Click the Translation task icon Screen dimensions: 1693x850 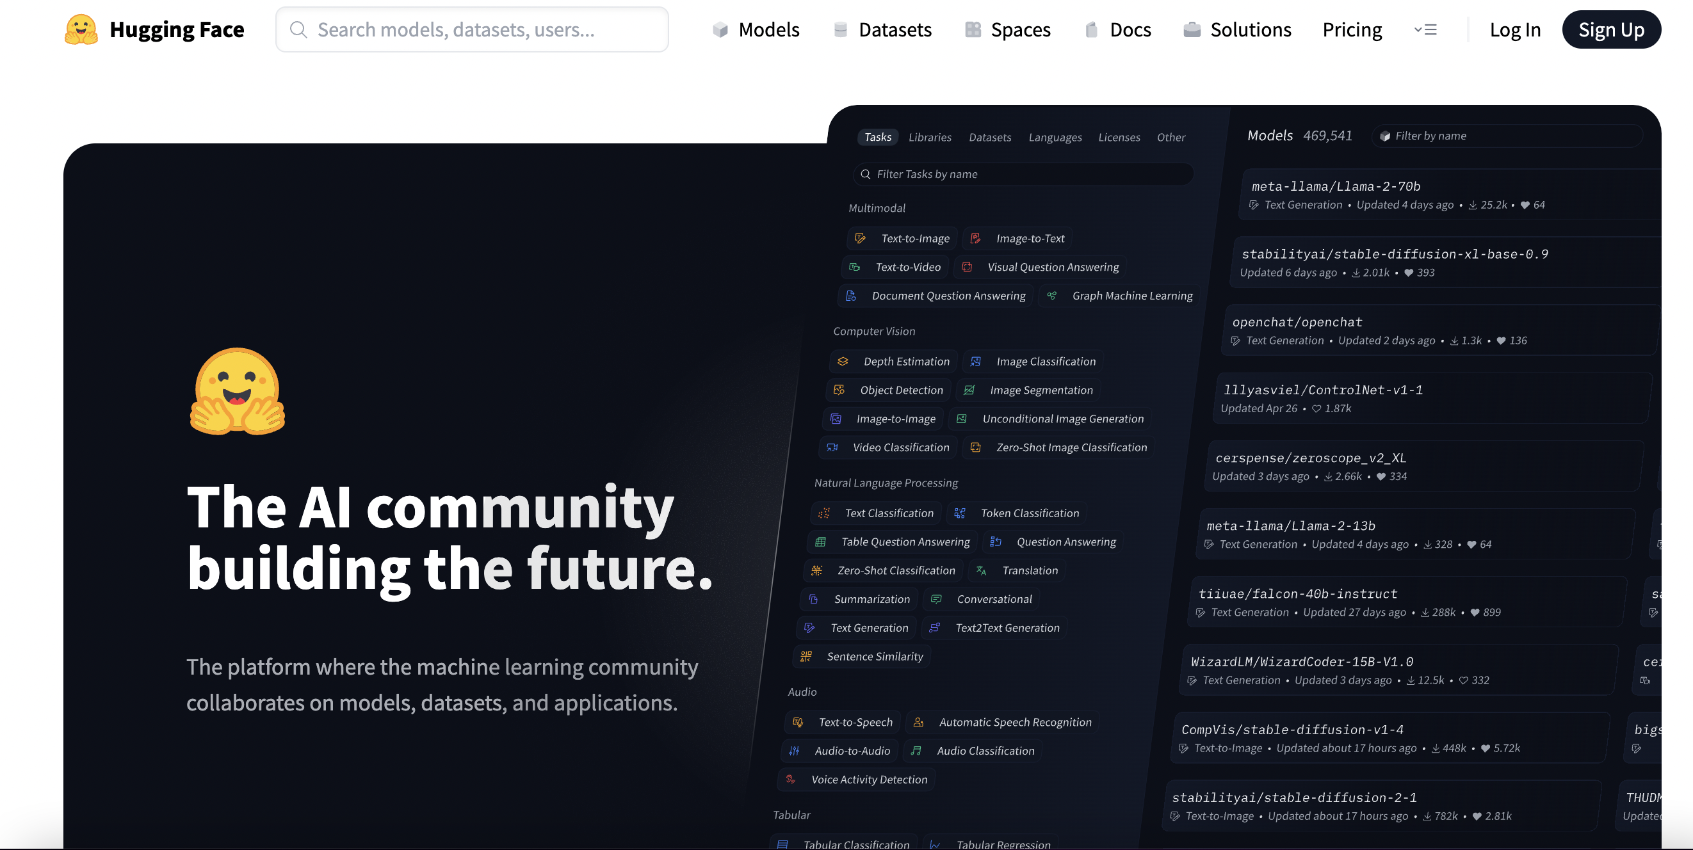tap(981, 570)
